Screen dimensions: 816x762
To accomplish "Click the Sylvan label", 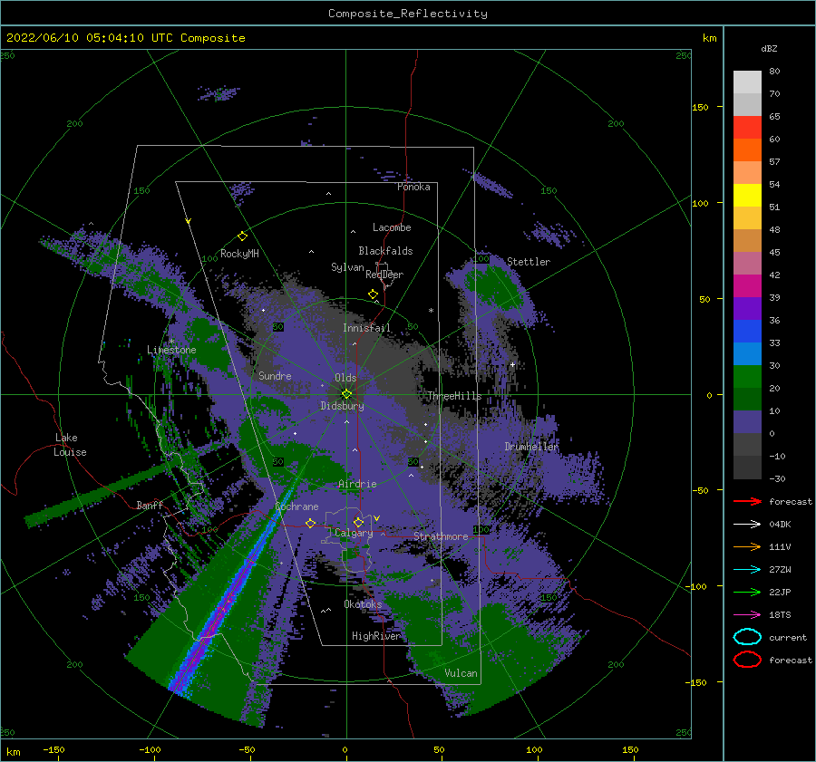I will (347, 267).
